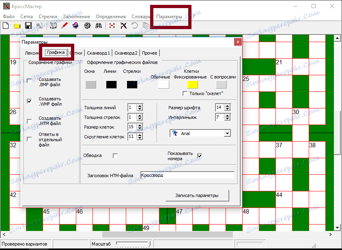The height and width of the screenshot is (250, 342).
Task: Decrease 'Интерлиньяж' with the down arrow
Action: pos(228,119)
